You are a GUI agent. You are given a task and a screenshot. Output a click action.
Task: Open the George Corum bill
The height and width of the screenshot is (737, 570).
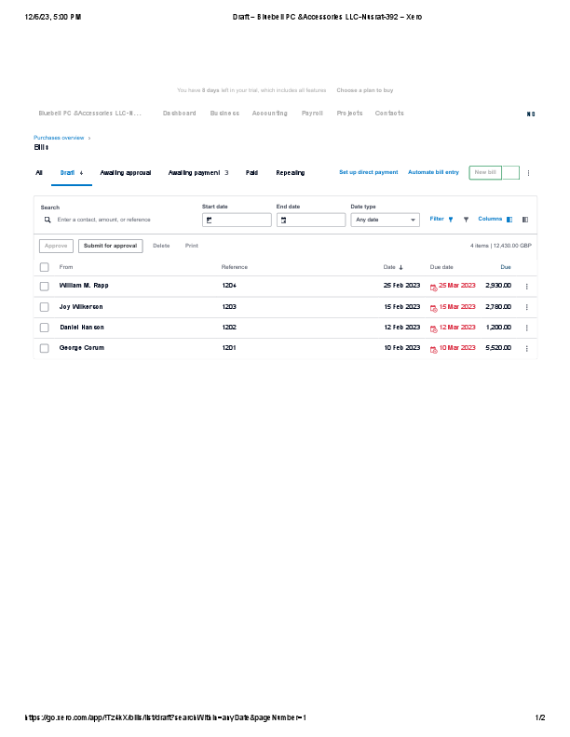[x=82, y=348]
